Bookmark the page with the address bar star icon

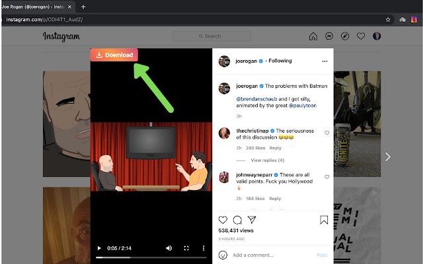coord(388,19)
